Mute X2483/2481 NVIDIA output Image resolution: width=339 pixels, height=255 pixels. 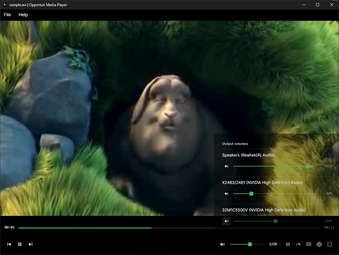[x=226, y=194]
